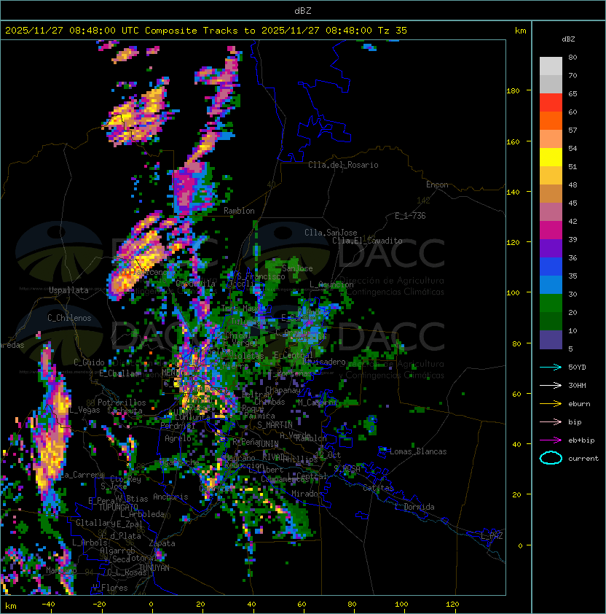
Task: Pick the light gray swatch under 80
Action: [x=551, y=66]
